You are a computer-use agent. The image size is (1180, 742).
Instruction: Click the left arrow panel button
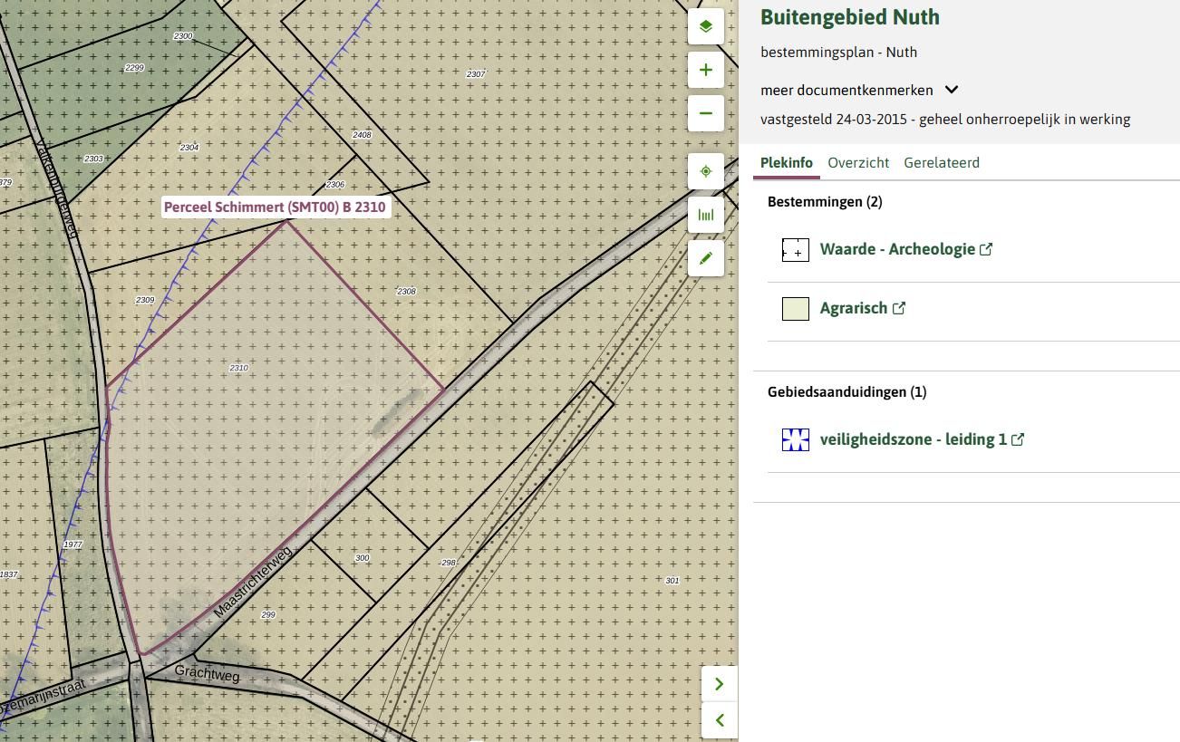(x=720, y=720)
